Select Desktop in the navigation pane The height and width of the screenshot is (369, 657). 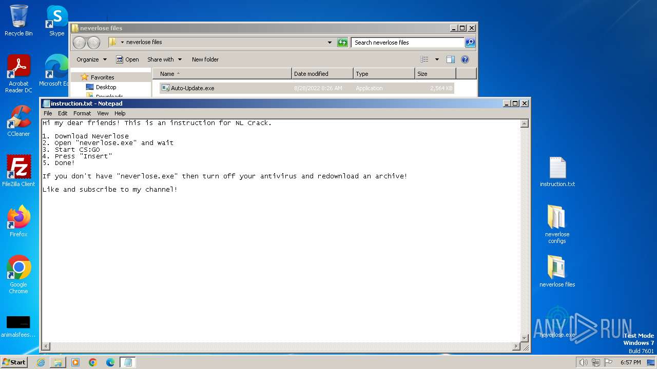click(x=106, y=87)
